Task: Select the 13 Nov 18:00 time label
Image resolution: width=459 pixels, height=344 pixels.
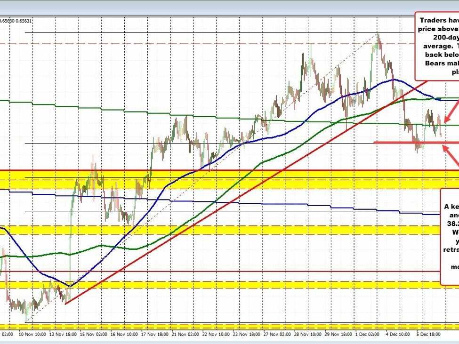Action: (64, 333)
